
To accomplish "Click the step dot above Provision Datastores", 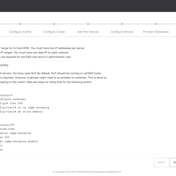I will point(156,24).
